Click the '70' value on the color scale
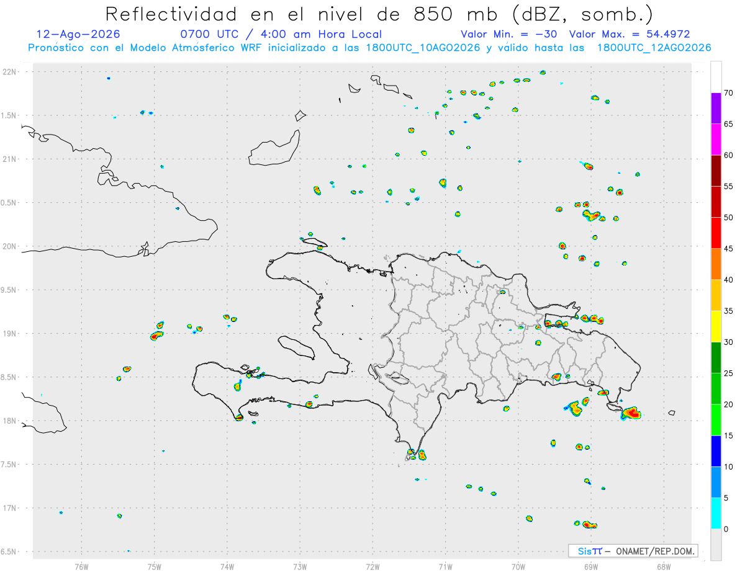Viewport: 745px width, 575px height. [729, 93]
